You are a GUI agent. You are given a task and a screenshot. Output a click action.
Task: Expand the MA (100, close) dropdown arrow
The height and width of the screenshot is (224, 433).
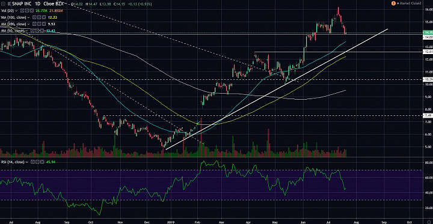[x=28, y=17]
